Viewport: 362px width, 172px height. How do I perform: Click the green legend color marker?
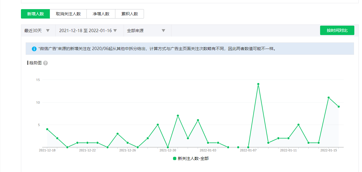(x=175, y=158)
